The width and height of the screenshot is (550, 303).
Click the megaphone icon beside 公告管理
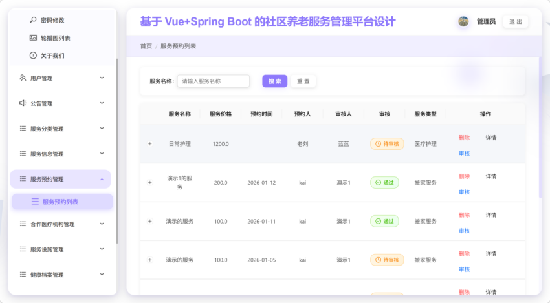[x=23, y=103]
